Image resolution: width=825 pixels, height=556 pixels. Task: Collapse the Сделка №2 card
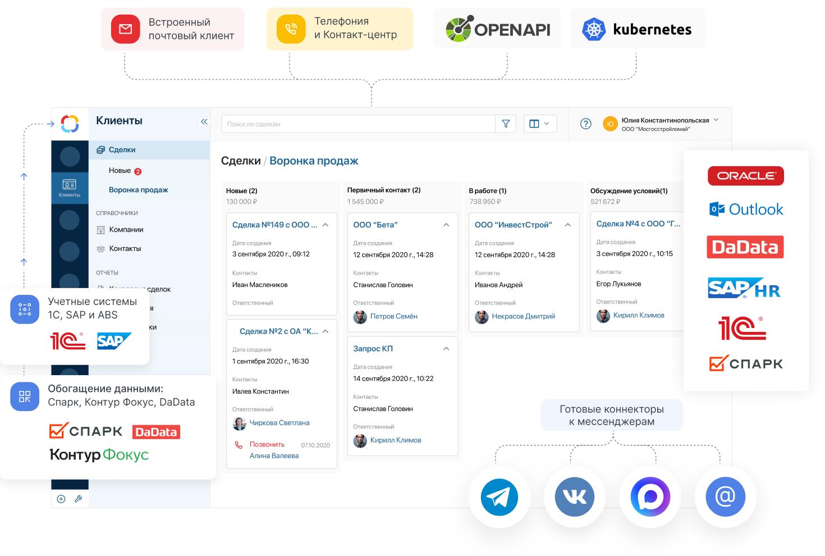click(x=326, y=331)
